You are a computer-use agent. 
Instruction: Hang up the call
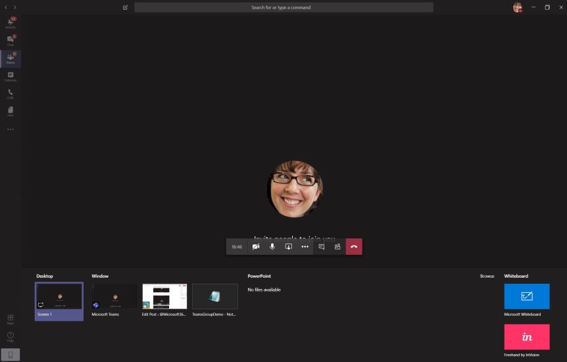pos(354,247)
